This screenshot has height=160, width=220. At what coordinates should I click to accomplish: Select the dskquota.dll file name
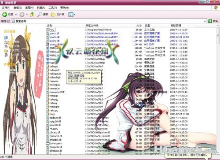tap(56, 147)
